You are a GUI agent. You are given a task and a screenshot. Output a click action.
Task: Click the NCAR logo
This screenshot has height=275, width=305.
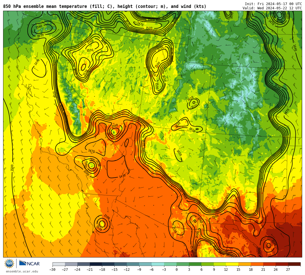(29, 263)
